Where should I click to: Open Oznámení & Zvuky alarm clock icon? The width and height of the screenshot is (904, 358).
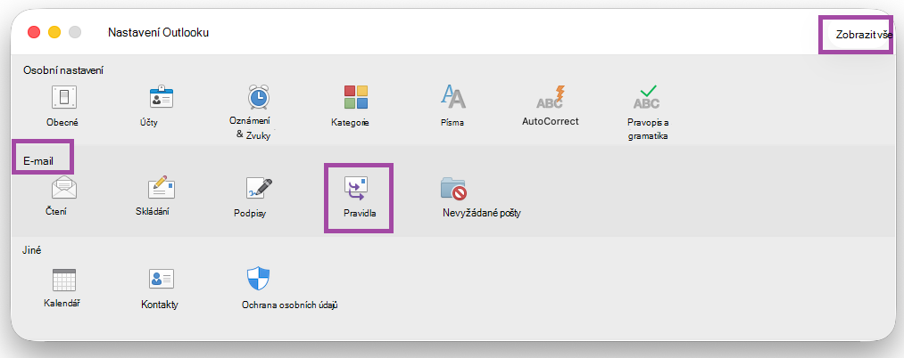click(258, 96)
